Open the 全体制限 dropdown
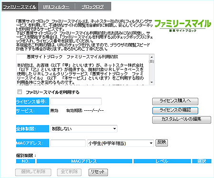This screenshot has width=214, height=178. [84, 129]
